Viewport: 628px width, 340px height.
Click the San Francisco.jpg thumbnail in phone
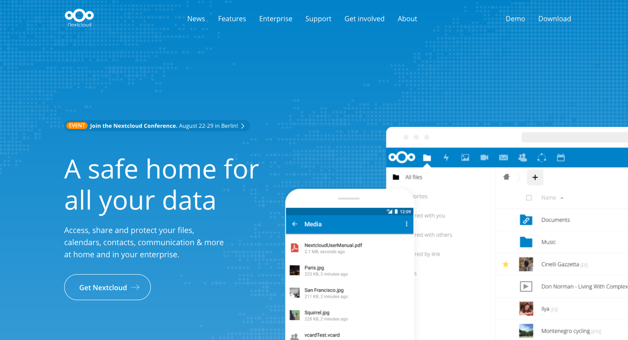[x=295, y=293]
